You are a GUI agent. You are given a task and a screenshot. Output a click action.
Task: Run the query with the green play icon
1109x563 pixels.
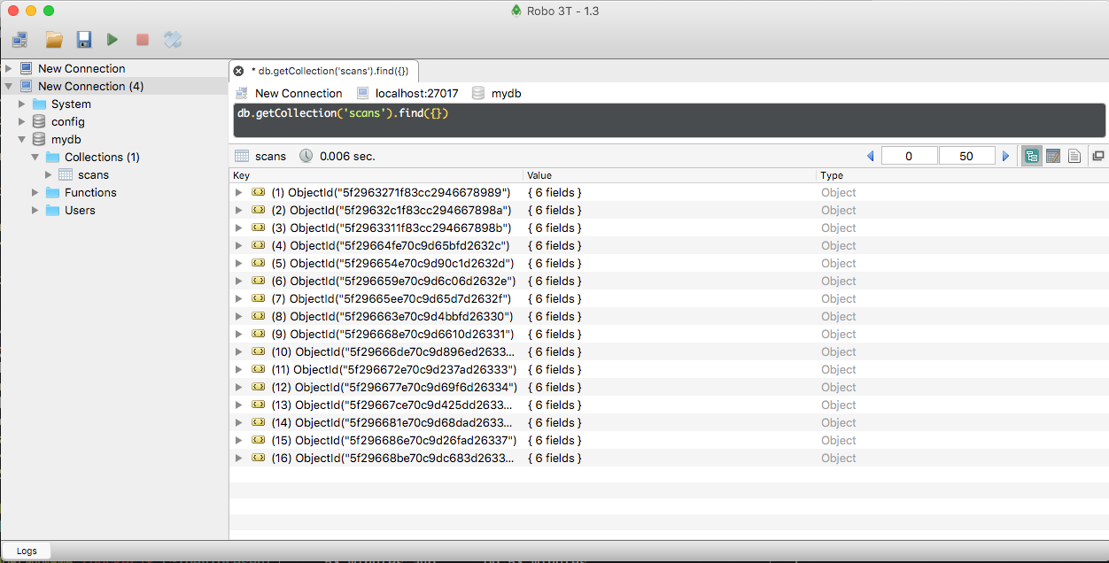[x=112, y=39]
